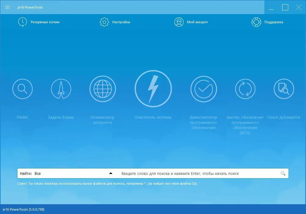Open the Настройки gear icon
Screen dimensions: 306x214
pos(104,22)
